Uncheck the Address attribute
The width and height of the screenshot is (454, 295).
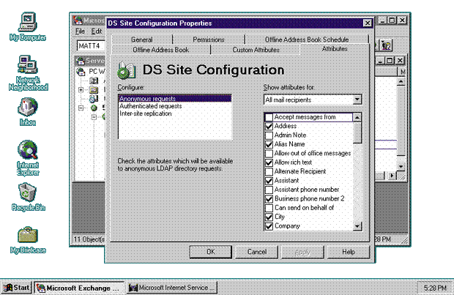coord(269,126)
